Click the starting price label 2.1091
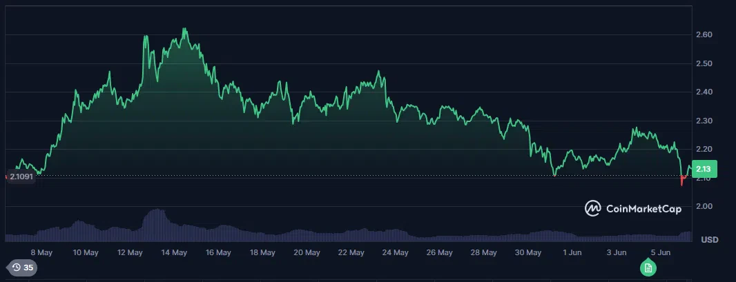 click(x=21, y=177)
